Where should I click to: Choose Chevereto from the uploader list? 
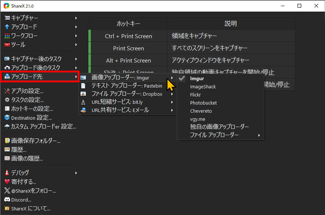coord(201,111)
